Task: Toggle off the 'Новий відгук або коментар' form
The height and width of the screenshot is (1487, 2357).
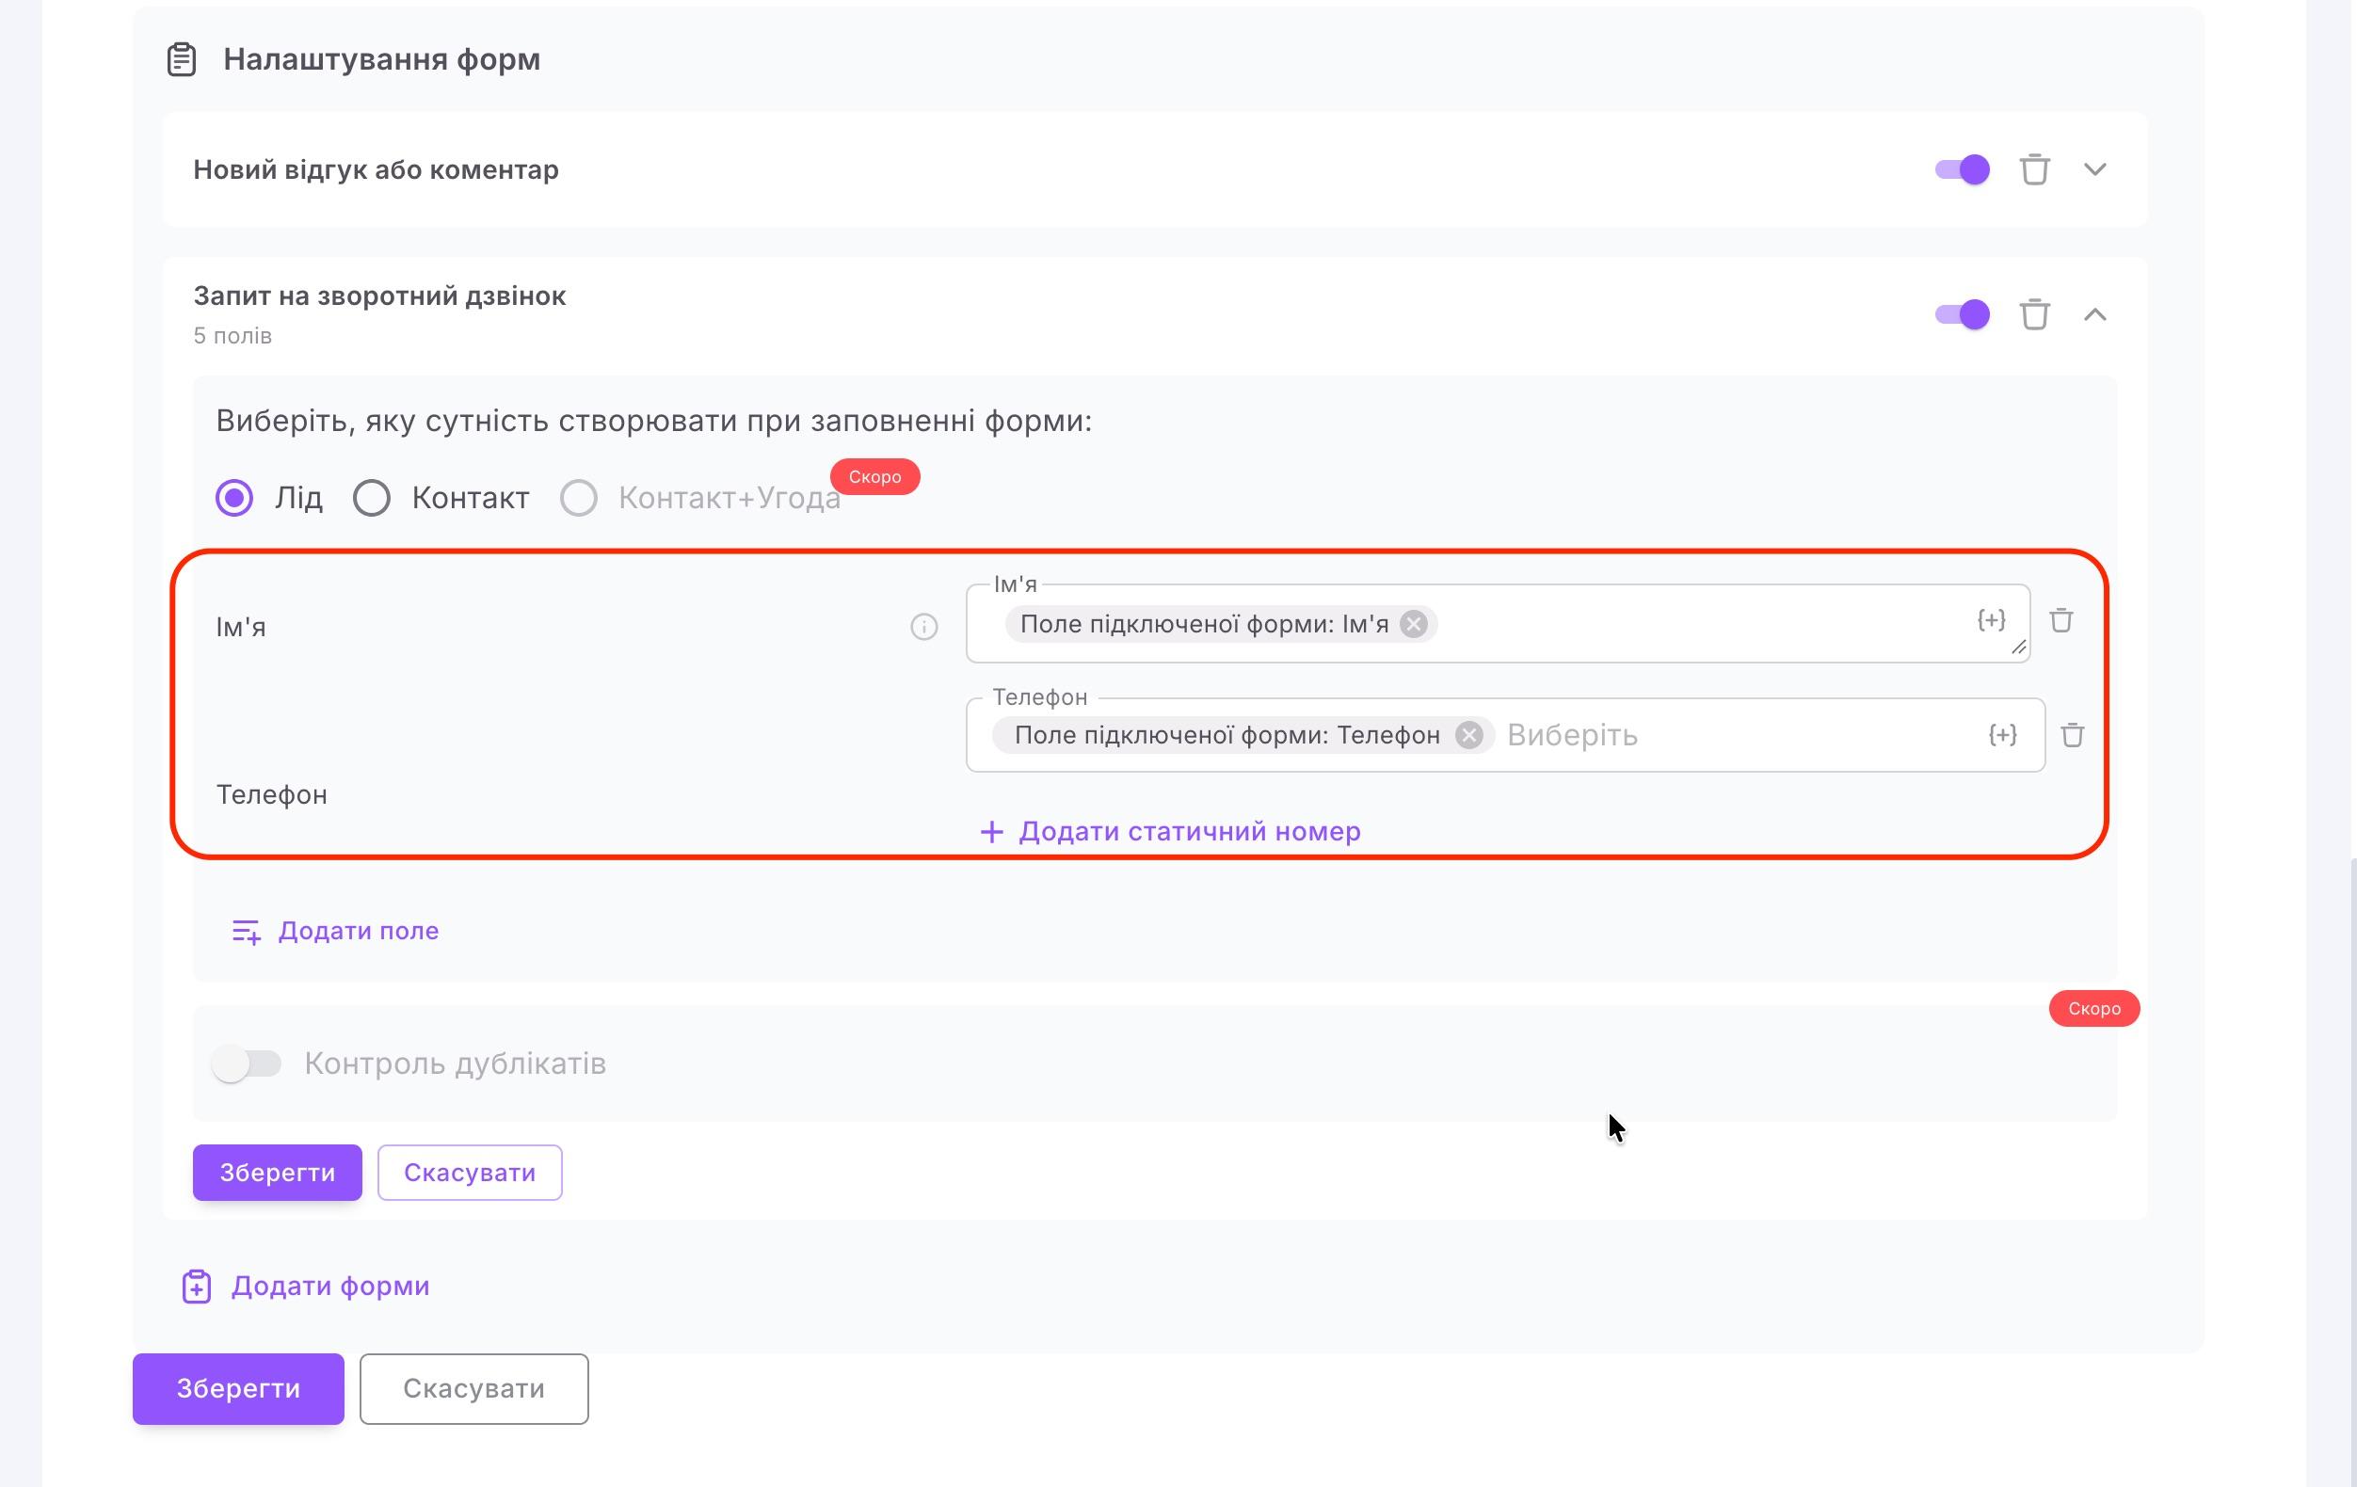Action: point(1962,169)
